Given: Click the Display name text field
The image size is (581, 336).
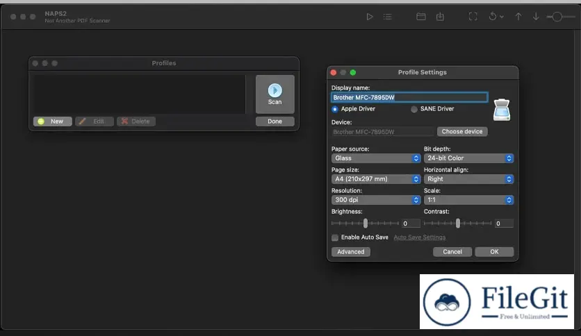Looking at the screenshot, I should (409, 97).
